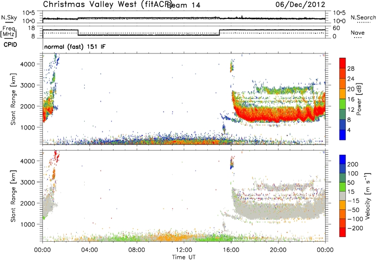This screenshot has height=260, width=376.
Task: Click the 'CPID' row label
Action: coord(10,45)
